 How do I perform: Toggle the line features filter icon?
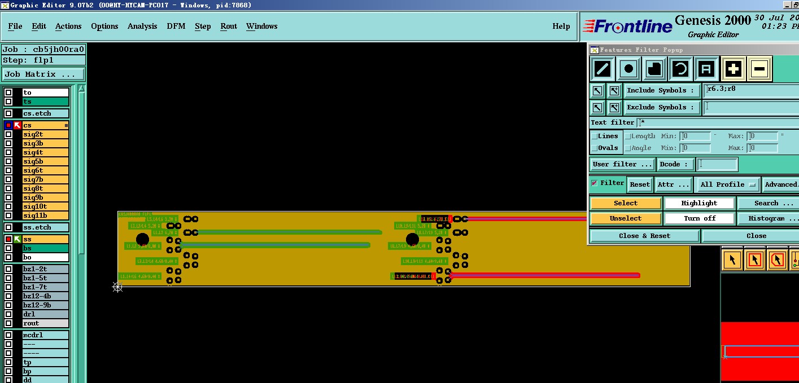pyautogui.click(x=602, y=69)
